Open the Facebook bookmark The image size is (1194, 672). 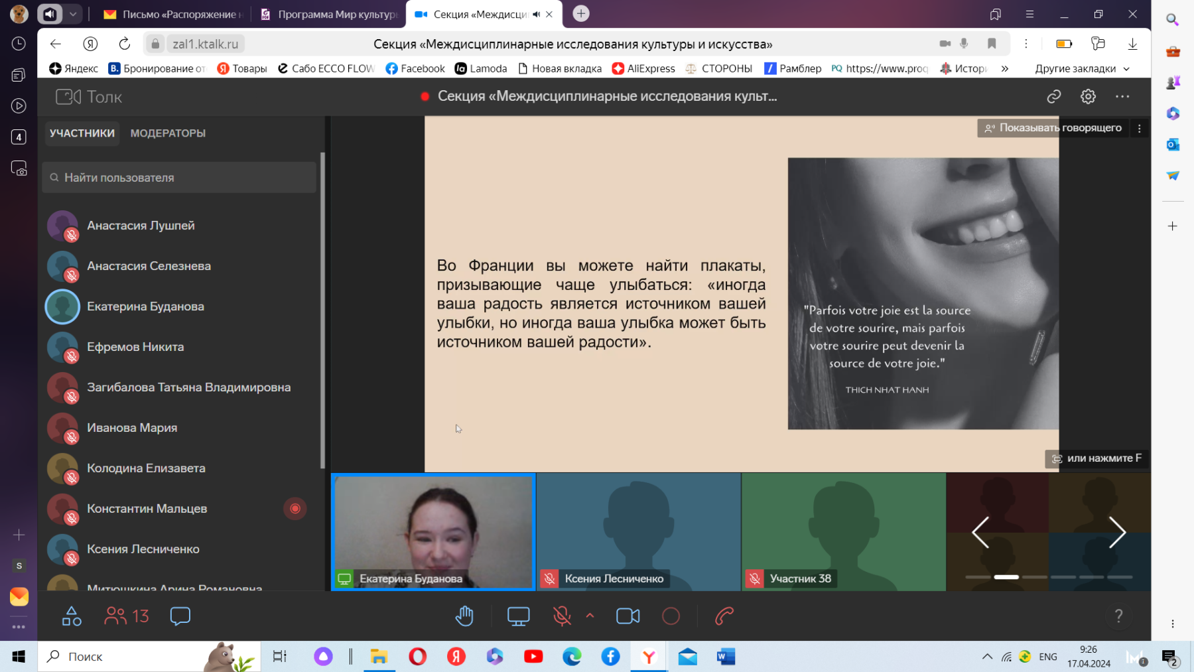click(x=415, y=68)
